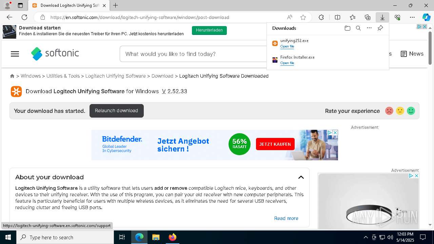Go to Softonic home icon in breadcrumb

tap(12, 76)
